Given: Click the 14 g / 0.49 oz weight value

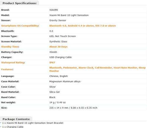Looking at the screenshot, I should point(57,102).
